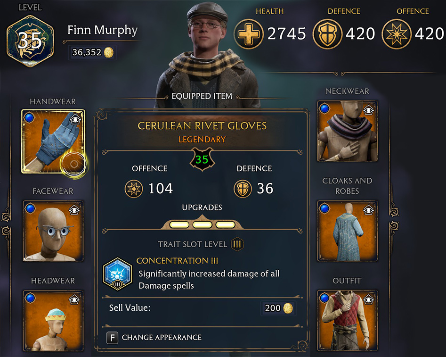Click the middle upgrade progress pip
The height and width of the screenshot is (357, 446).
pyautogui.click(x=202, y=225)
